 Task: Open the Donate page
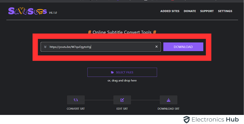[x=190, y=11]
